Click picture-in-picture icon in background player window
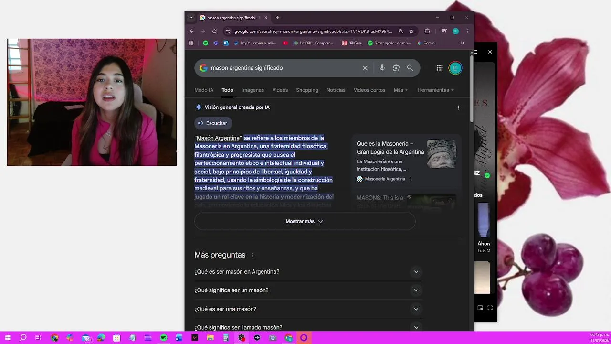The width and height of the screenshot is (611, 344). tap(480, 308)
